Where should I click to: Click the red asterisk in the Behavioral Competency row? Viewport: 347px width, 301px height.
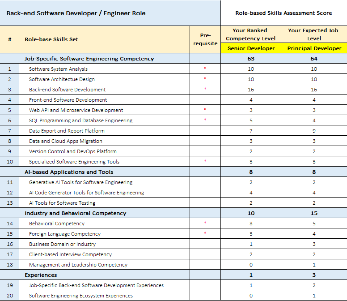click(205, 223)
